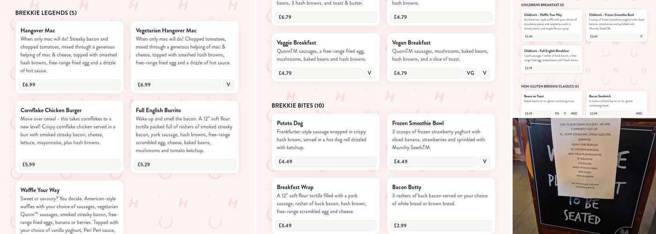Click the NGC badge on Beans on Toast
This screenshot has height=234, width=656.
[574, 113]
